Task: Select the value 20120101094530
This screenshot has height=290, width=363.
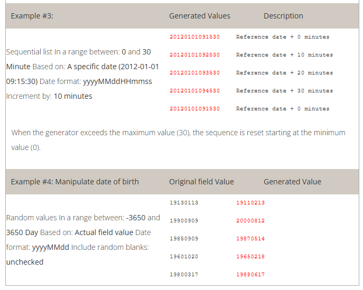Action: (x=194, y=91)
